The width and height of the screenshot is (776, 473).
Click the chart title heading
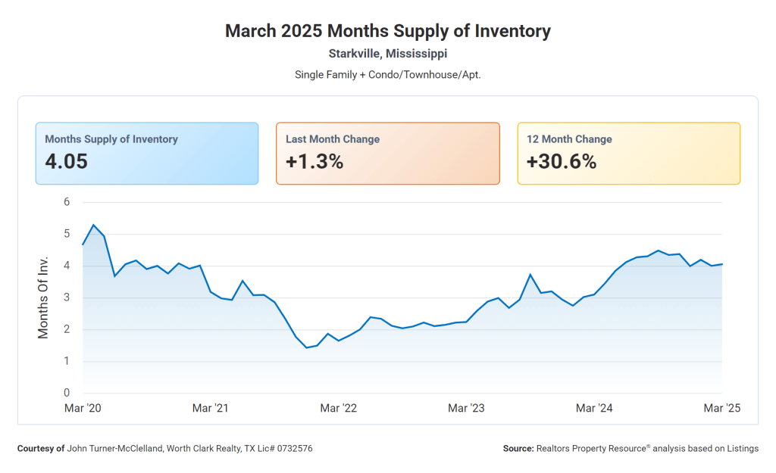pos(387,31)
